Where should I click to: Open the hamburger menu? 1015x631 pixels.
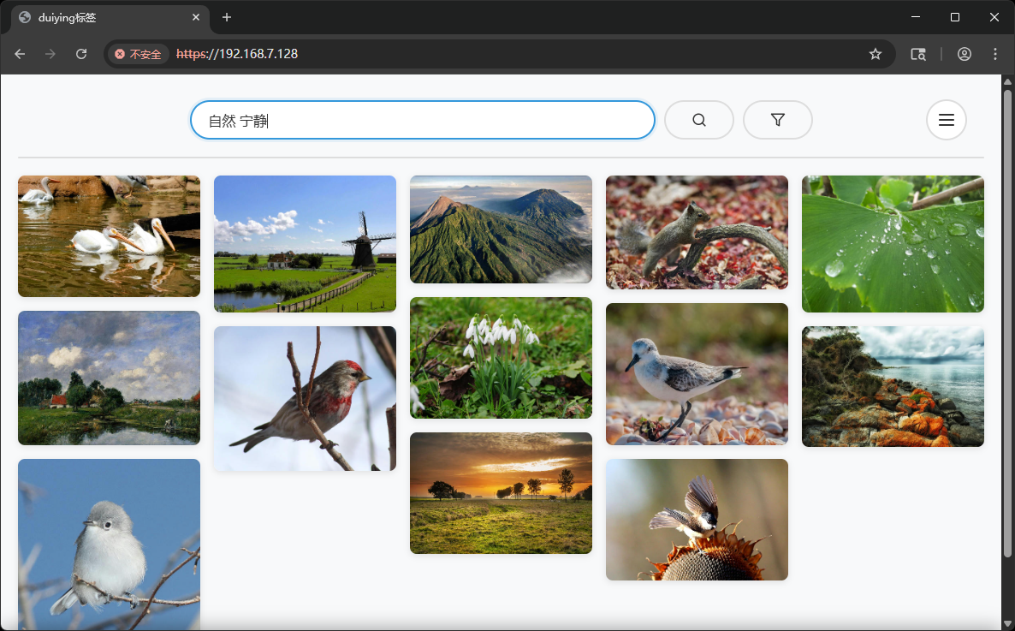click(946, 120)
